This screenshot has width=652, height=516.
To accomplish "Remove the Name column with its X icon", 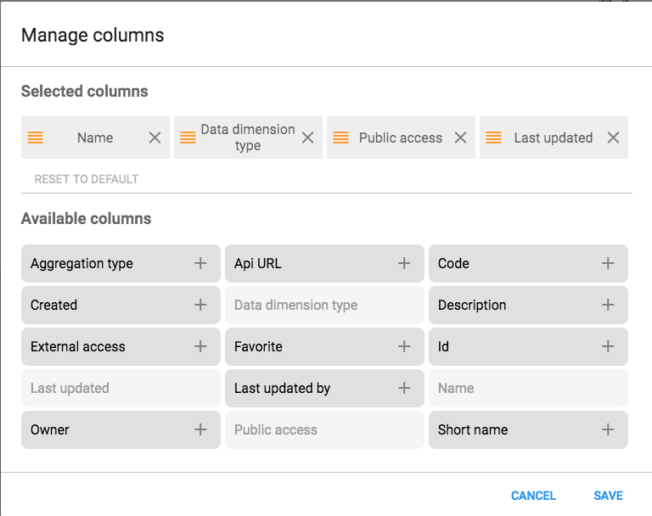I will 155,137.
